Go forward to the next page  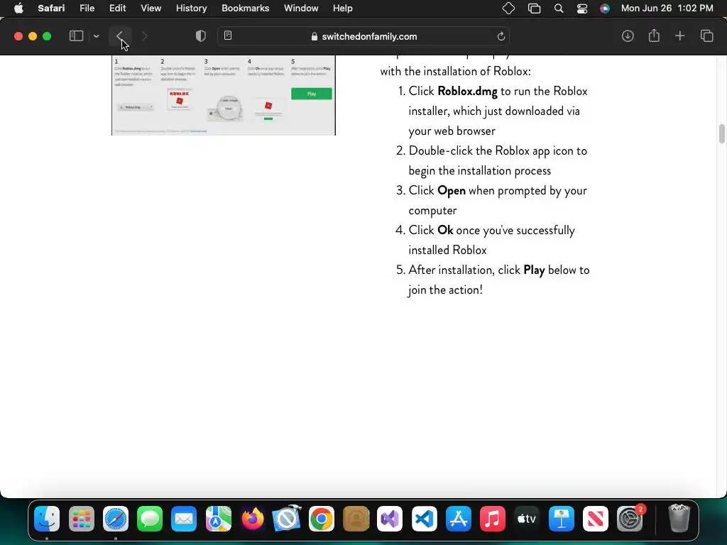pos(144,36)
